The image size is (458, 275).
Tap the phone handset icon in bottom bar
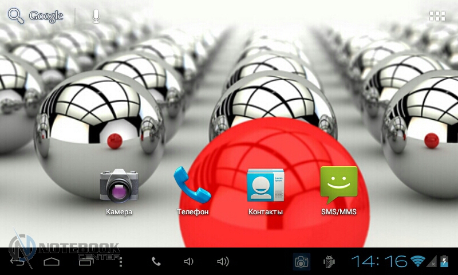(x=156, y=262)
